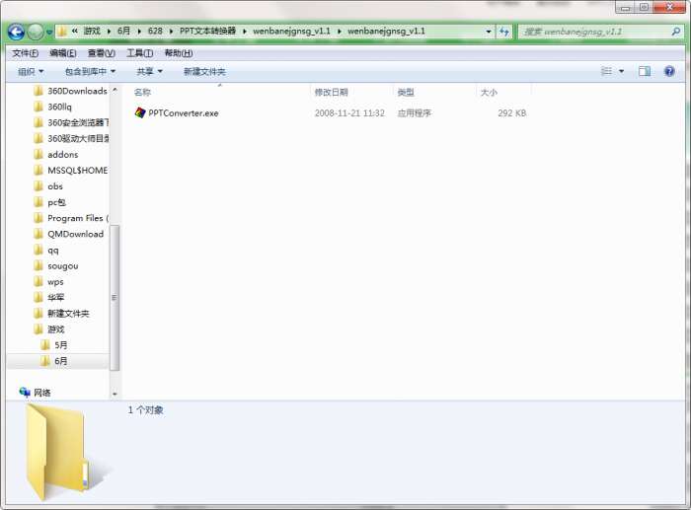Click the QMDownload folder icon
Viewport: 691px width, 510px height.
click(38, 234)
